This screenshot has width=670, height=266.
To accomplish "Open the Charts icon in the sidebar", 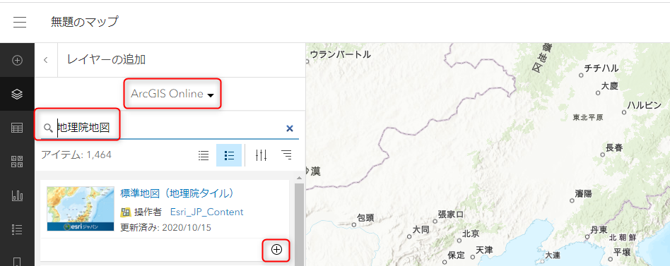I will pos(17,195).
